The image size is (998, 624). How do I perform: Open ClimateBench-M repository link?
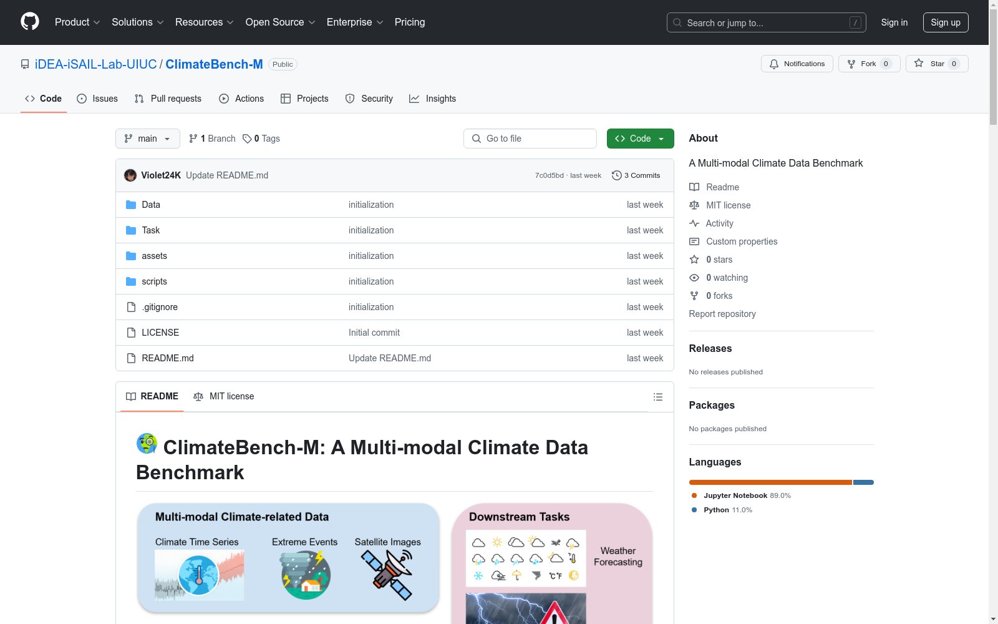214,64
